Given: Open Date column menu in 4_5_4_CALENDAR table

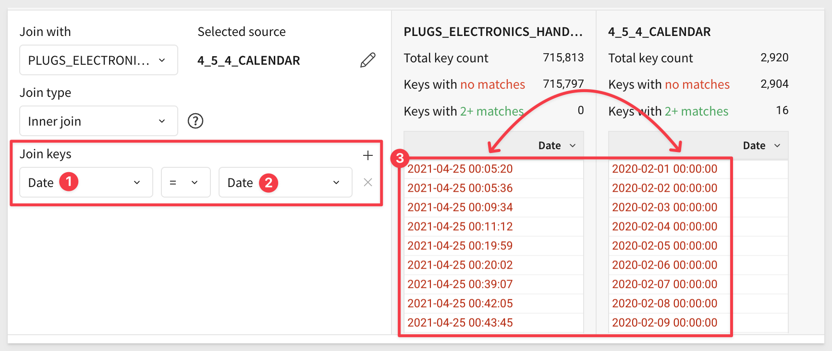Looking at the screenshot, I should coord(777,146).
